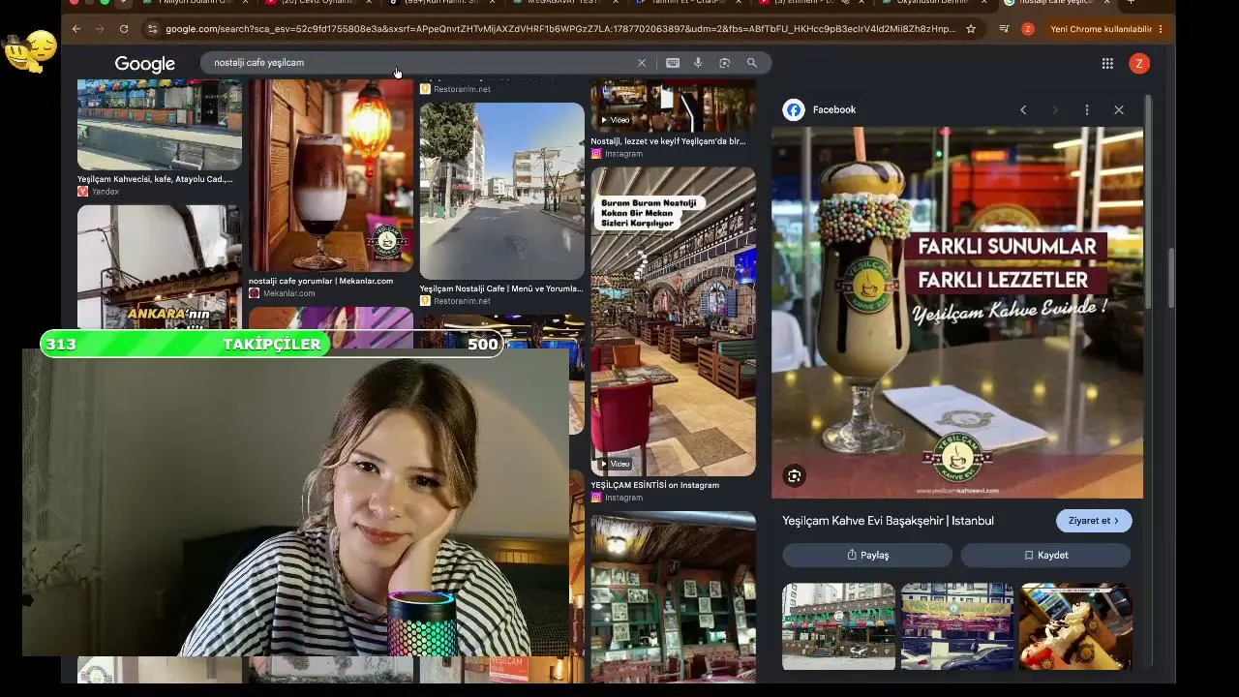Open the Yeşilçam Kahvecisi storefront image

(x=160, y=125)
